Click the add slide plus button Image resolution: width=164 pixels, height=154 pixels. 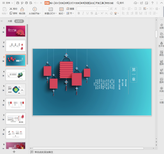point(14,152)
